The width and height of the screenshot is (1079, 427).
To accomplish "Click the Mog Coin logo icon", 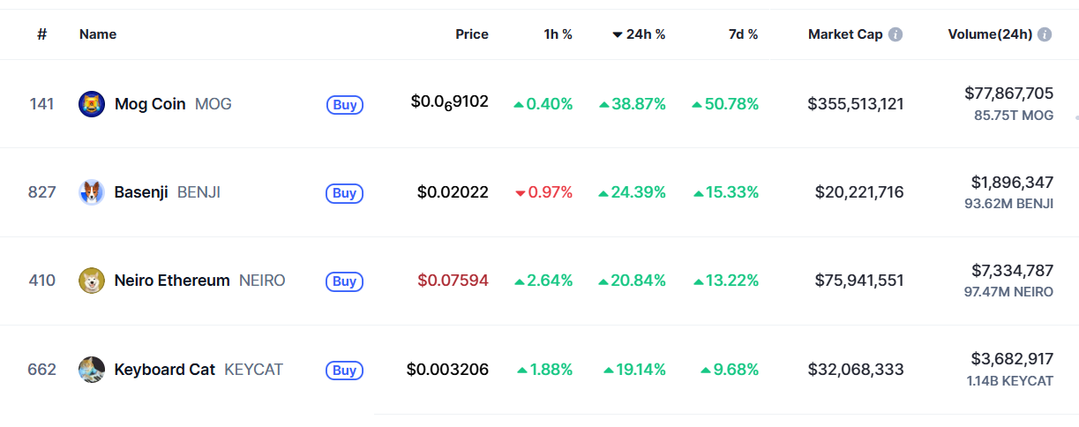I will [92, 104].
